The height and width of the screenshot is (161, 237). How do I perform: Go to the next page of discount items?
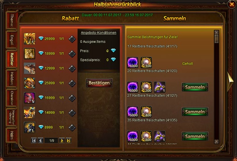point(62,140)
